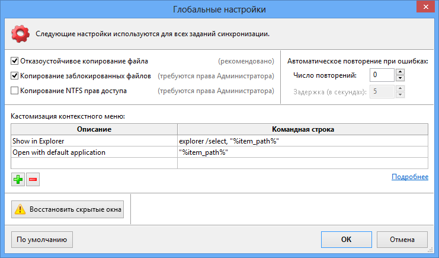The width and height of the screenshot is (439, 258).
Task: Click Восстановить скрытые окна button
Action: [68, 209]
